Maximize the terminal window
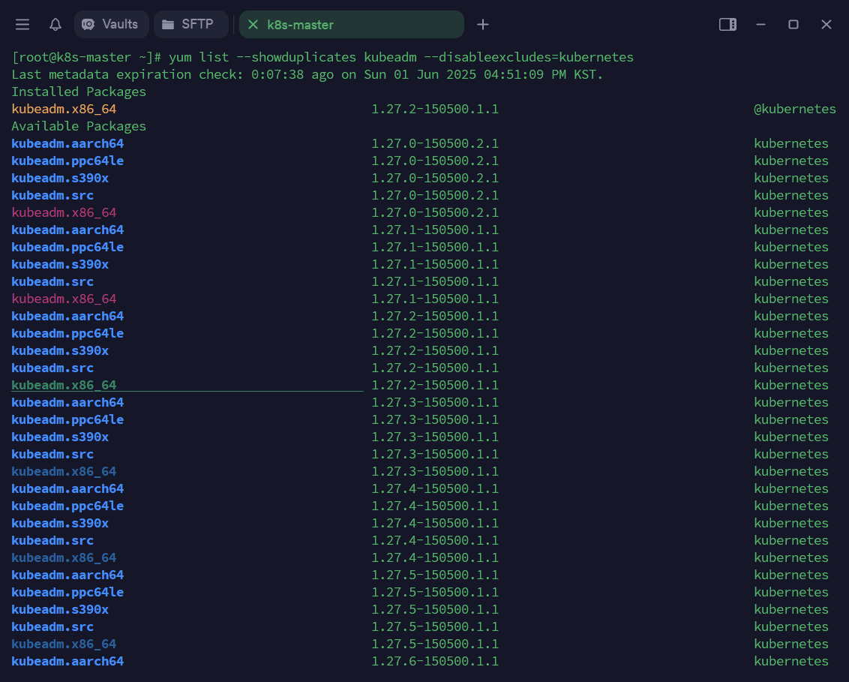The width and height of the screenshot is (849, 682). click(x=793, y=24)
